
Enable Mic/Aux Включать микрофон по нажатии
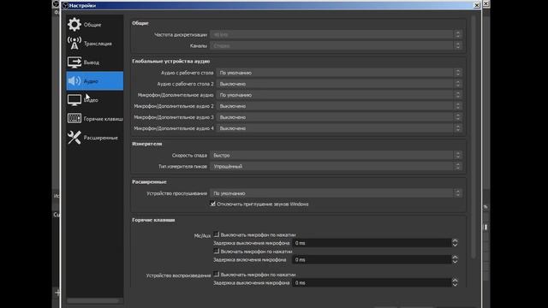217,251
